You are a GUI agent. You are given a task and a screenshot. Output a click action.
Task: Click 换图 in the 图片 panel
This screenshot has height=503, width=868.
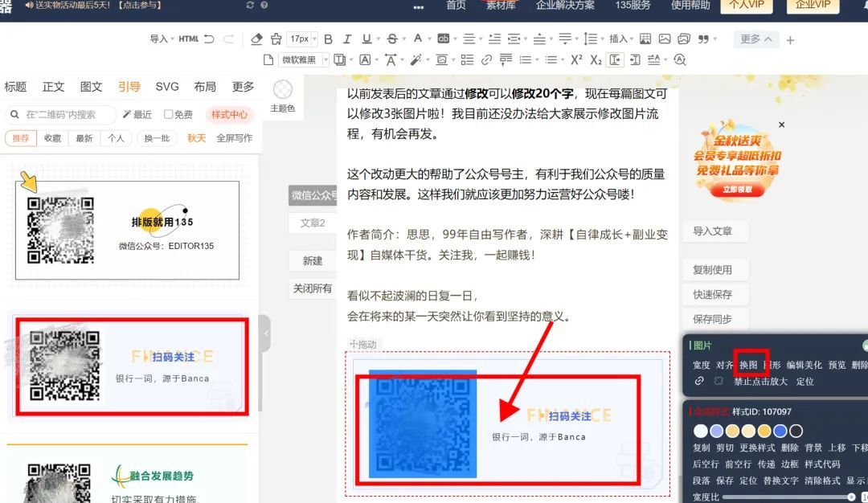[748, 365]
